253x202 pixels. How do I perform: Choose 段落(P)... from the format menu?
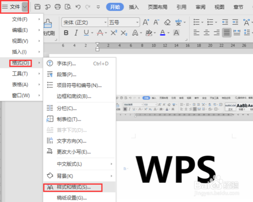pyautogui.click(x=79, y=74)
